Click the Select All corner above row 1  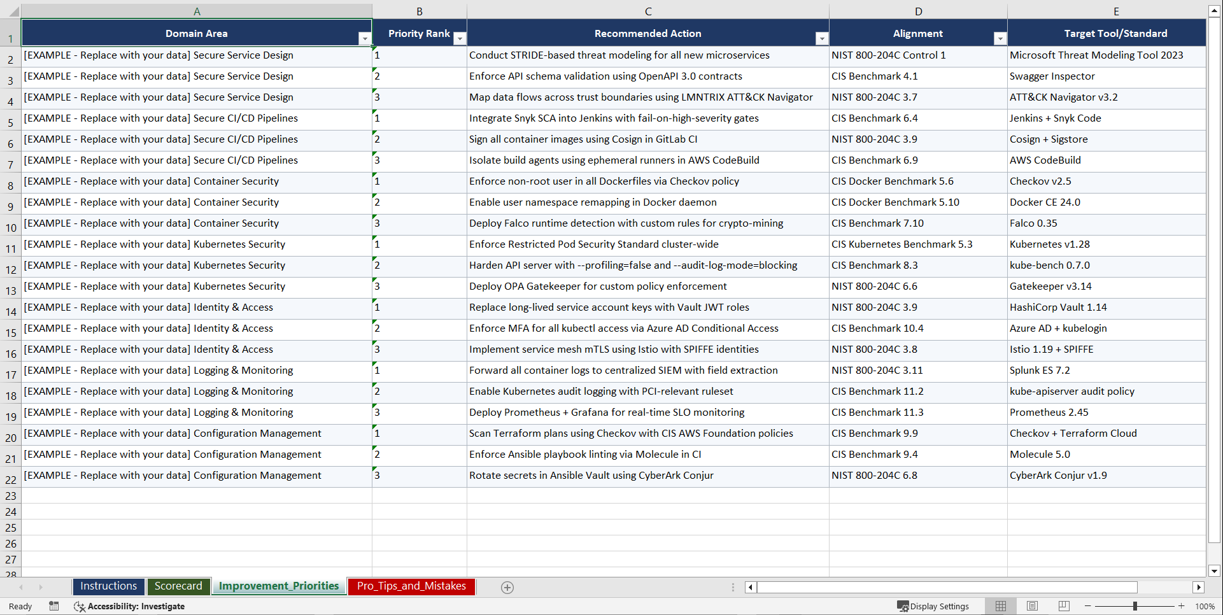[x=14, y=11]
